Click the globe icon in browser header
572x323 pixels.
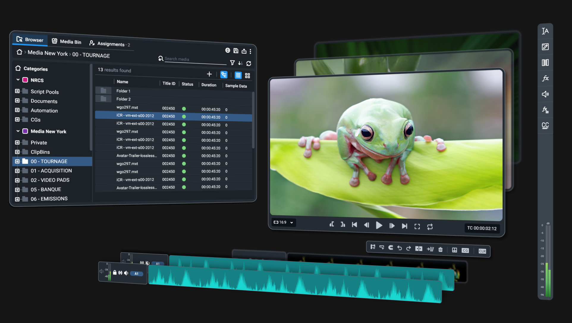click(x=227, y=50)
